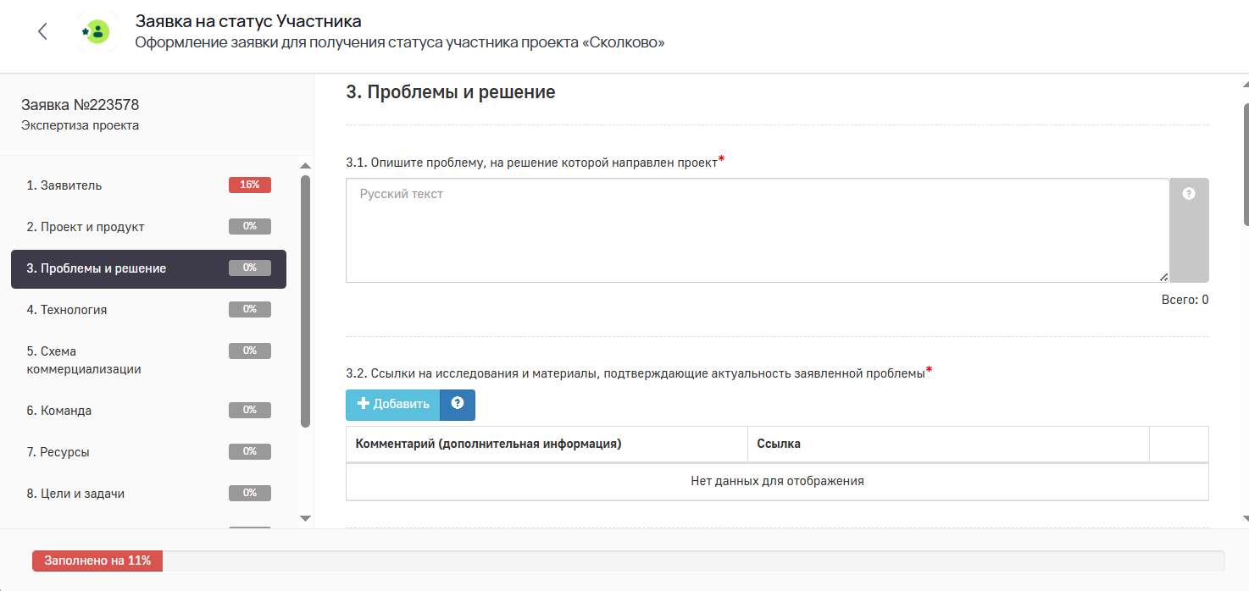Screen dimensions: 1249x591
Task: Click the Всего: 0 character counter
Action: 1185,299
